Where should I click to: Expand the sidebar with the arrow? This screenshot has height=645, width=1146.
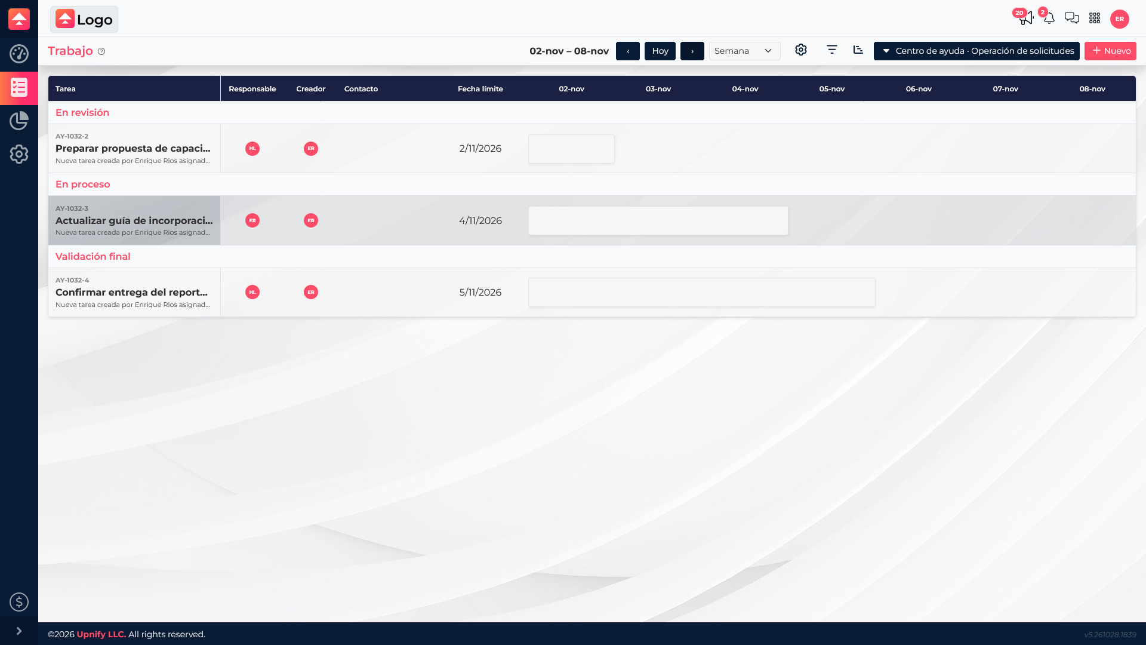pos(19,631)
